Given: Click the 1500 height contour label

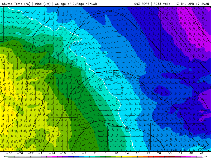Looking at the screenshot, I should tap(128, 128).
